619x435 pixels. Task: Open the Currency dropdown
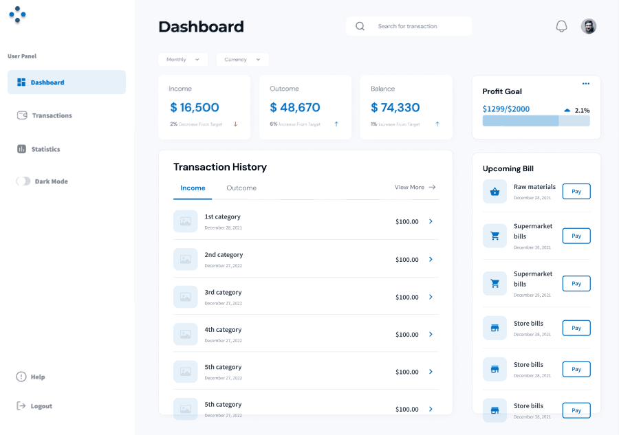(241, 60)
